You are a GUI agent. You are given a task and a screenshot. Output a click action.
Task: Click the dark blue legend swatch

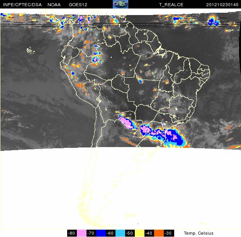pos(101,233)
